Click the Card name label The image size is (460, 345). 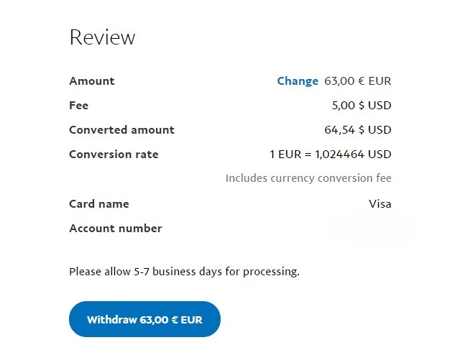click(x=99, y=204)
